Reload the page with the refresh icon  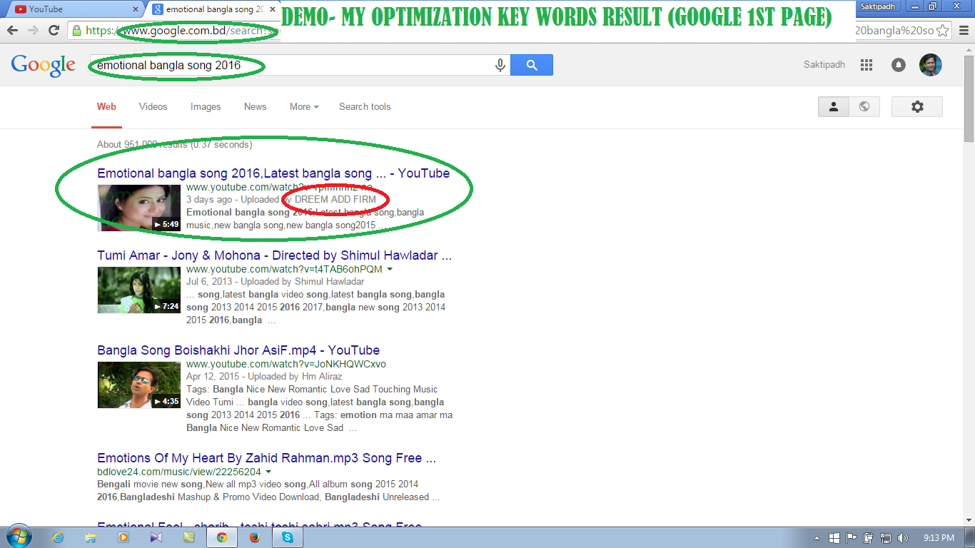tap(54, 30)
